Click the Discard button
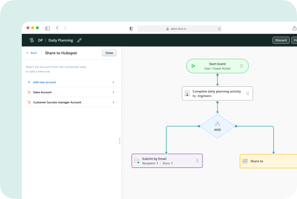The width and height of the screenshot is (297, 199). 281,40
